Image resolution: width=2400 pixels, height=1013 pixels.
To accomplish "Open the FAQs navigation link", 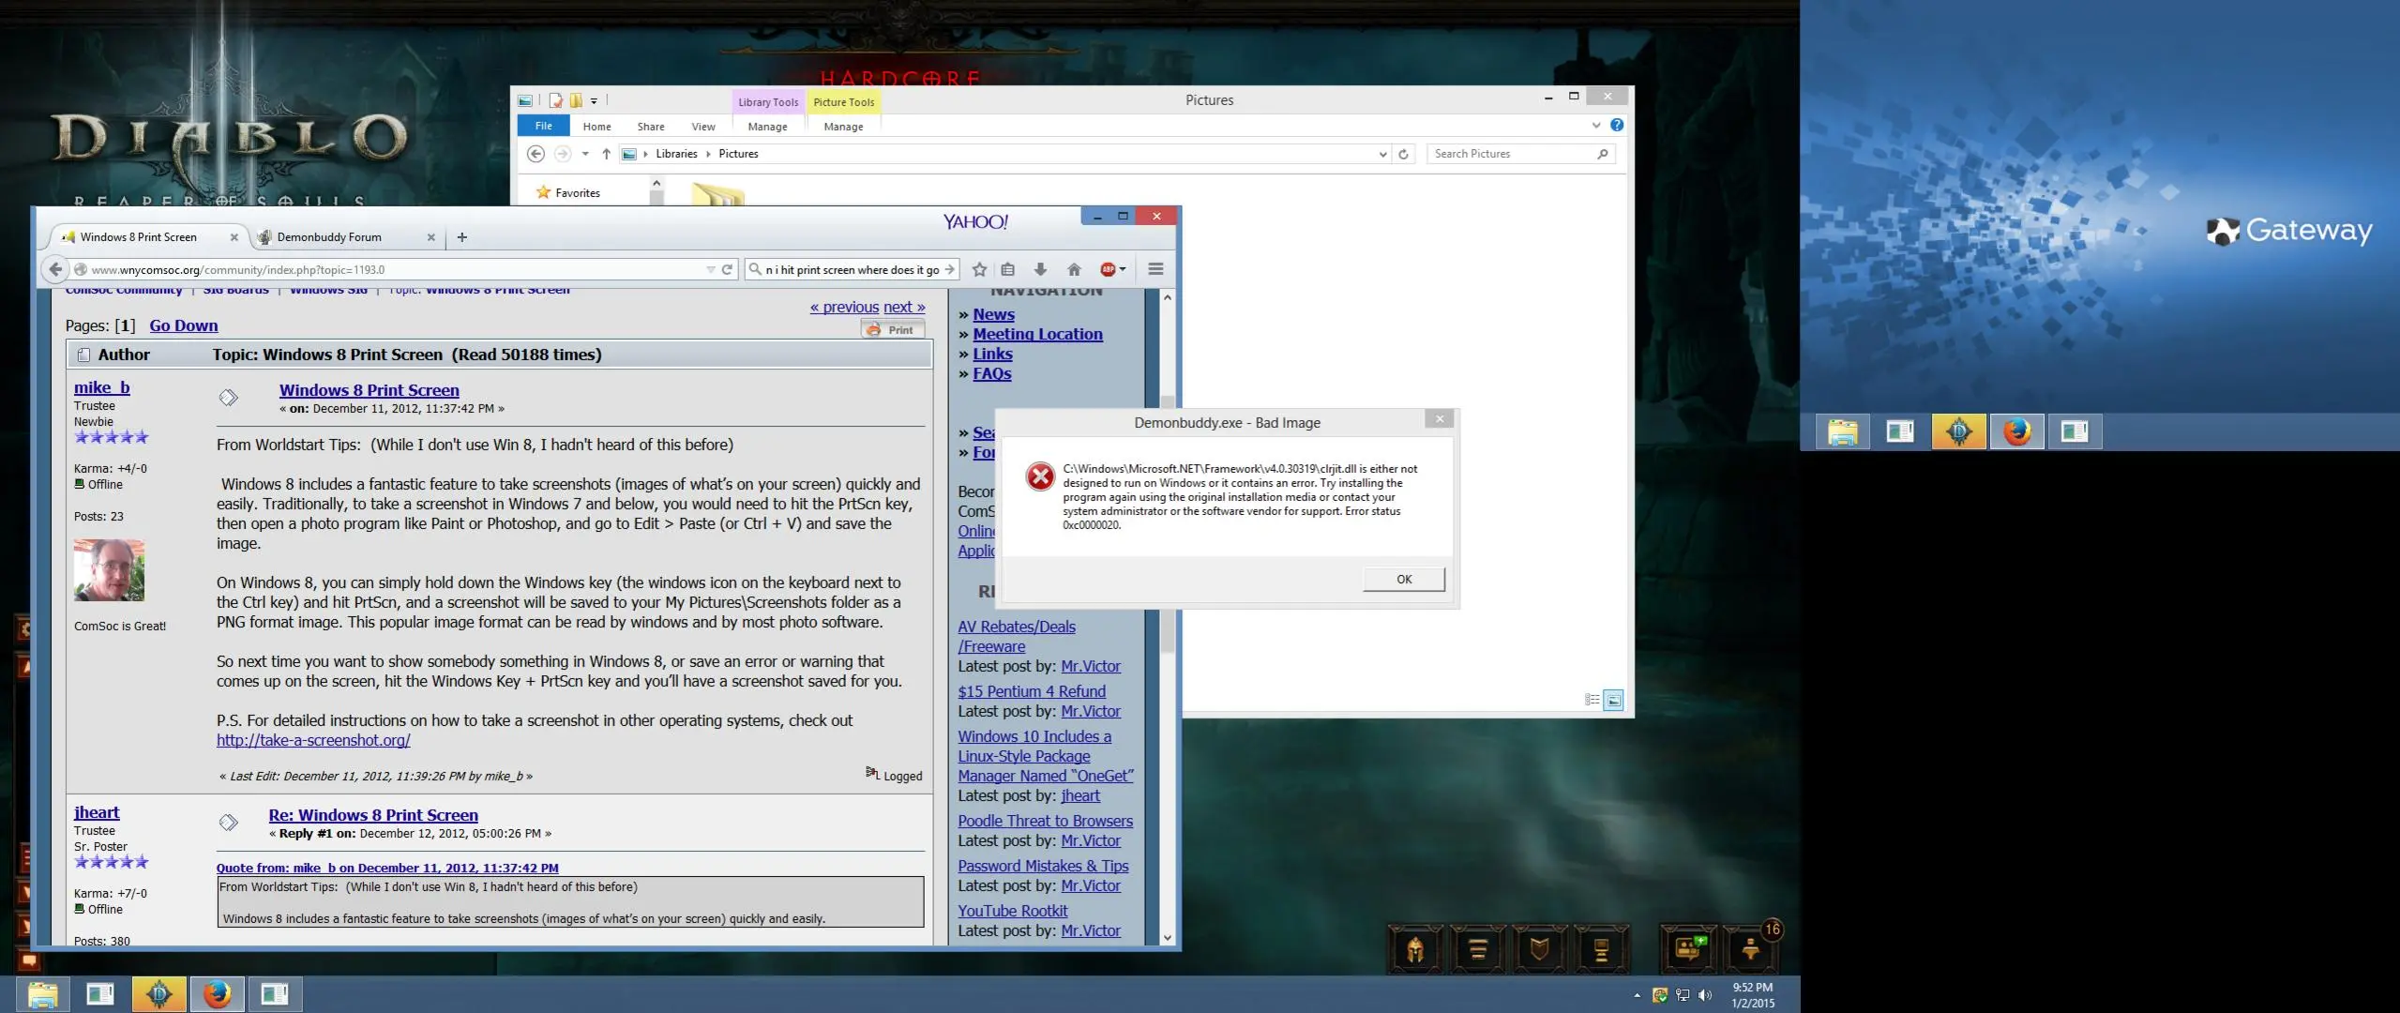I will tap(992, 373).
